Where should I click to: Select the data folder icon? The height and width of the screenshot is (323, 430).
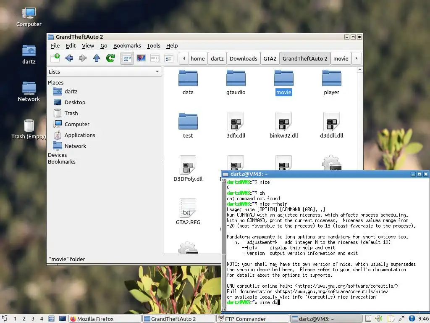188,78
